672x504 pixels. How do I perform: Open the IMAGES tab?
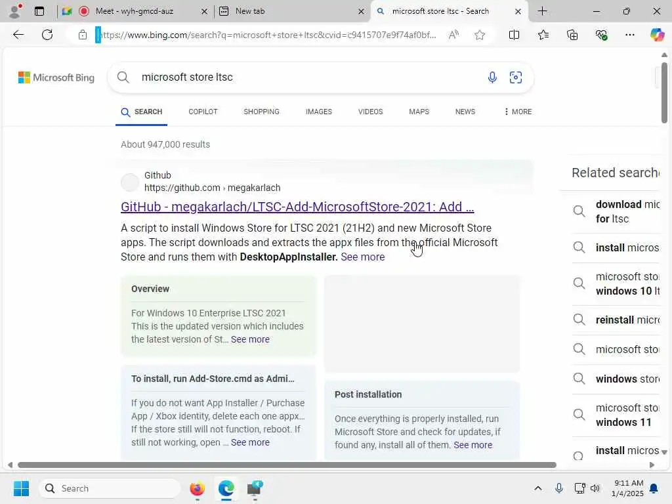tap(318, 112)
